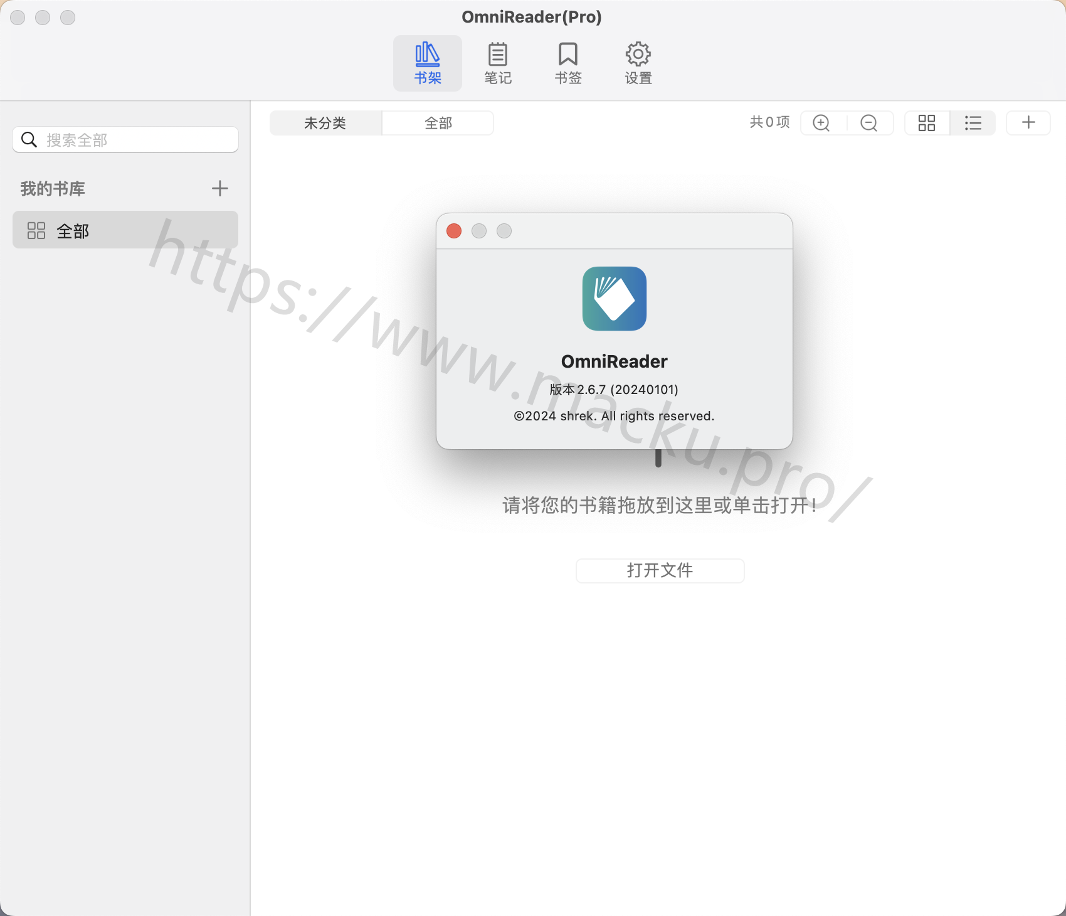Click the 打开文件 button
1066x916 pixels.
click(660, 571)
